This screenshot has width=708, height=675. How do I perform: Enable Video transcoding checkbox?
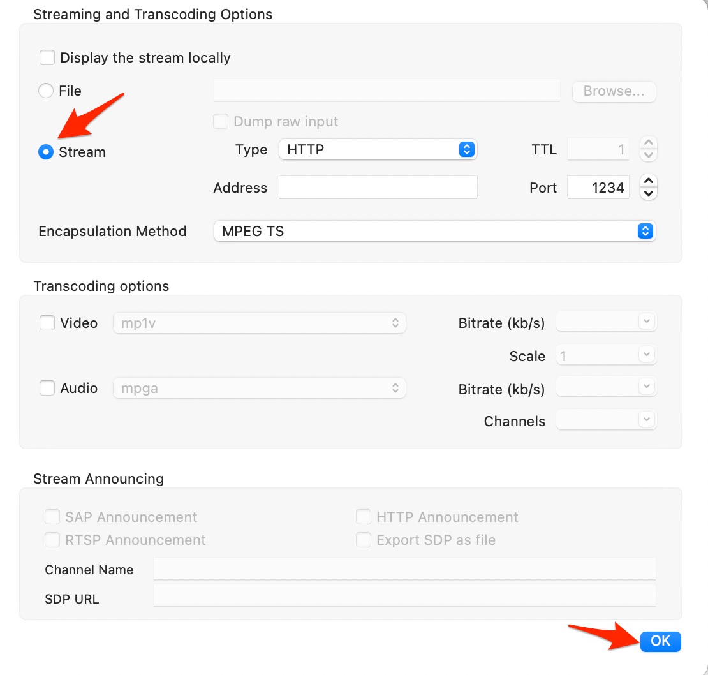[47, 323]
